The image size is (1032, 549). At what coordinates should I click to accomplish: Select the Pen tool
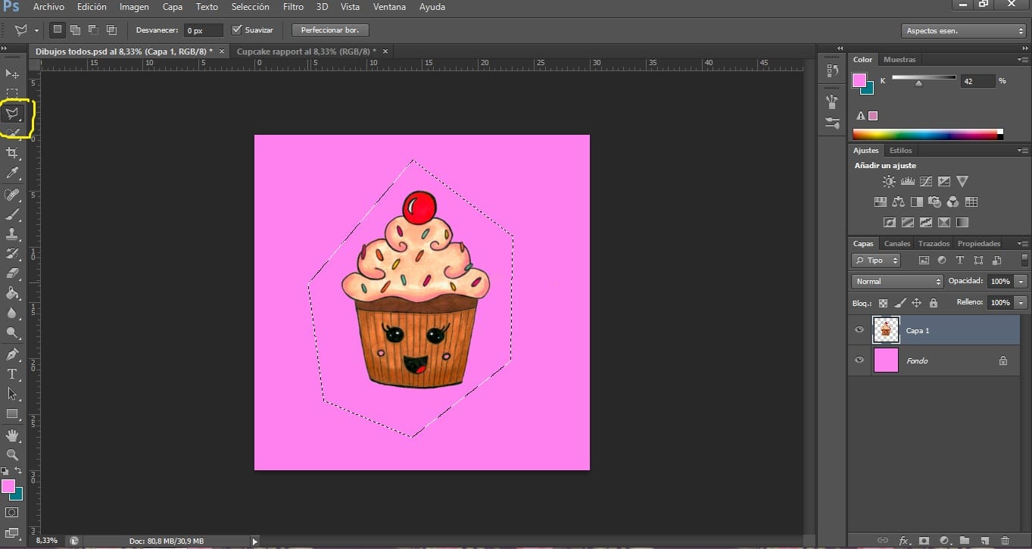12,354
